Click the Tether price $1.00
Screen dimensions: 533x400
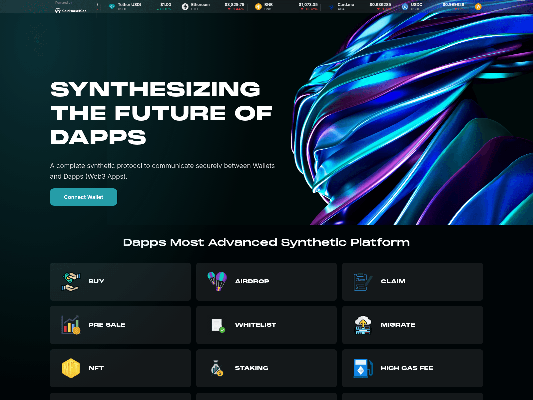(166, 5)
